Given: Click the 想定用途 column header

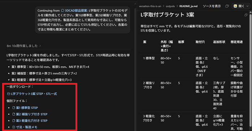Looking at the screenshot, I should click(x=236, y=42).
